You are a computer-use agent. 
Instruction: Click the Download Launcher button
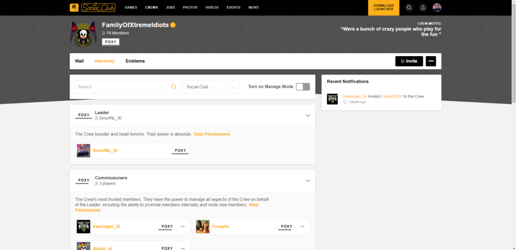point(383,8)
